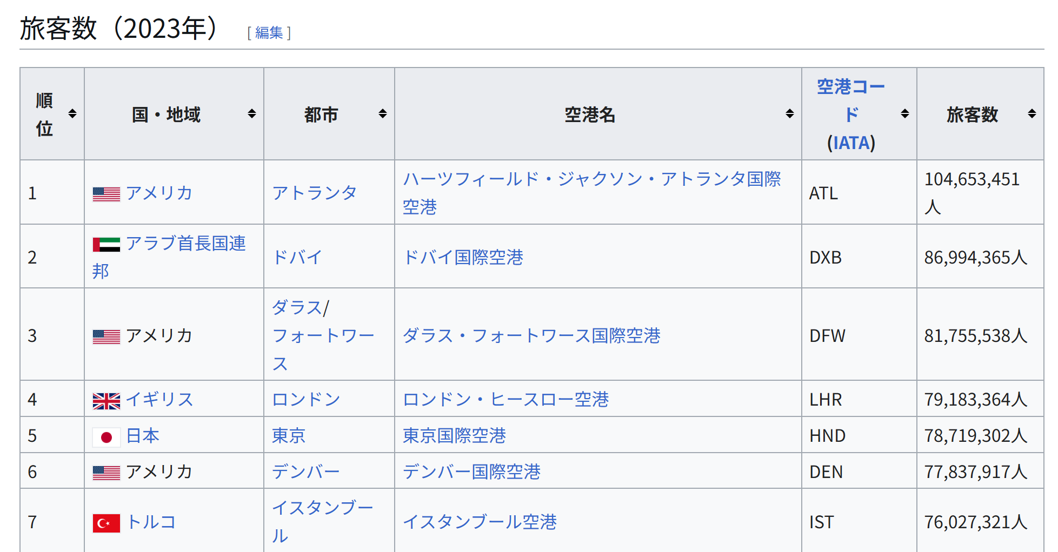The image size is (1058, 552).
Task: Sort table by 旅客数 column arrows
Action: tap(1032, 114)
